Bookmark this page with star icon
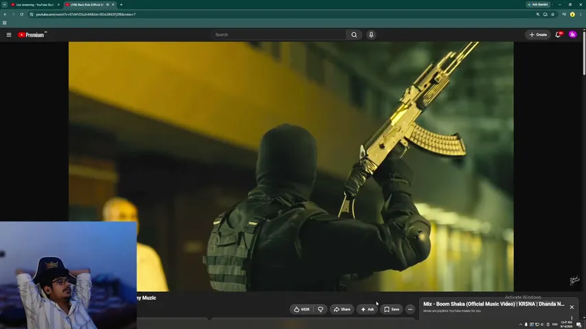Screen dimensions: 586x329 (x=553, y=14)
